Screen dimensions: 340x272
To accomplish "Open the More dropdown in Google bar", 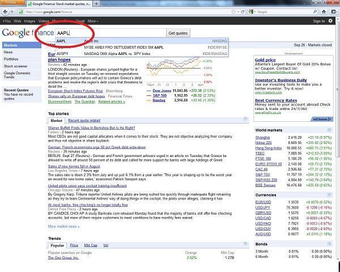I will [92, 21].
